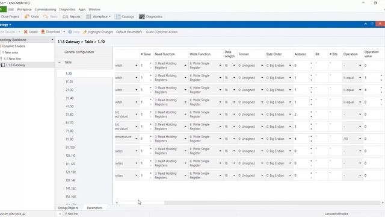Open Read Function dropdown for address 4 row
The height and width of the screenshot is (217, 385).
click(x=185, y=139)
